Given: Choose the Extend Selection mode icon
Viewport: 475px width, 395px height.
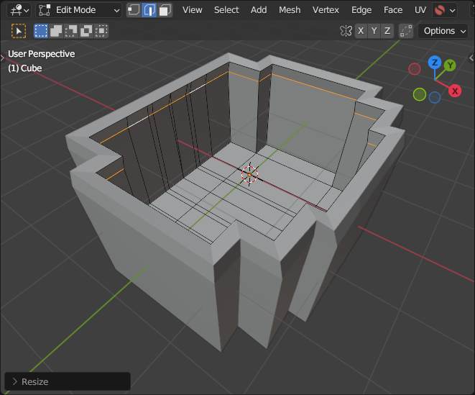Looking at the screenshot, I should coord(56,31).
